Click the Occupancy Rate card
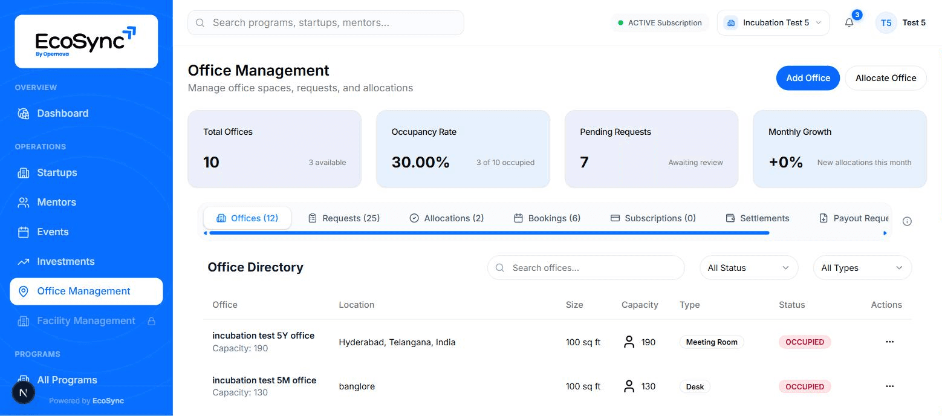942x416 pixels. point(463,149)
